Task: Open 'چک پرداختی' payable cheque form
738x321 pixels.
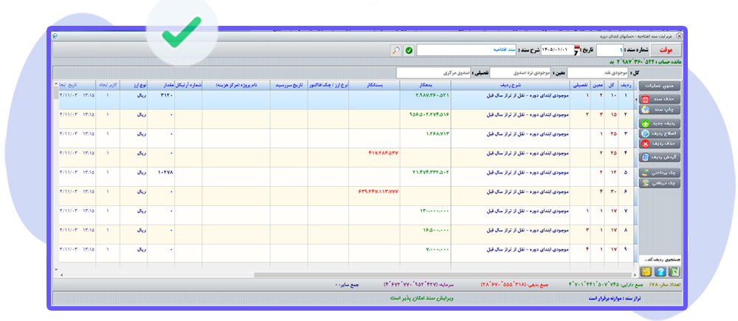Action: click(660, 173)
